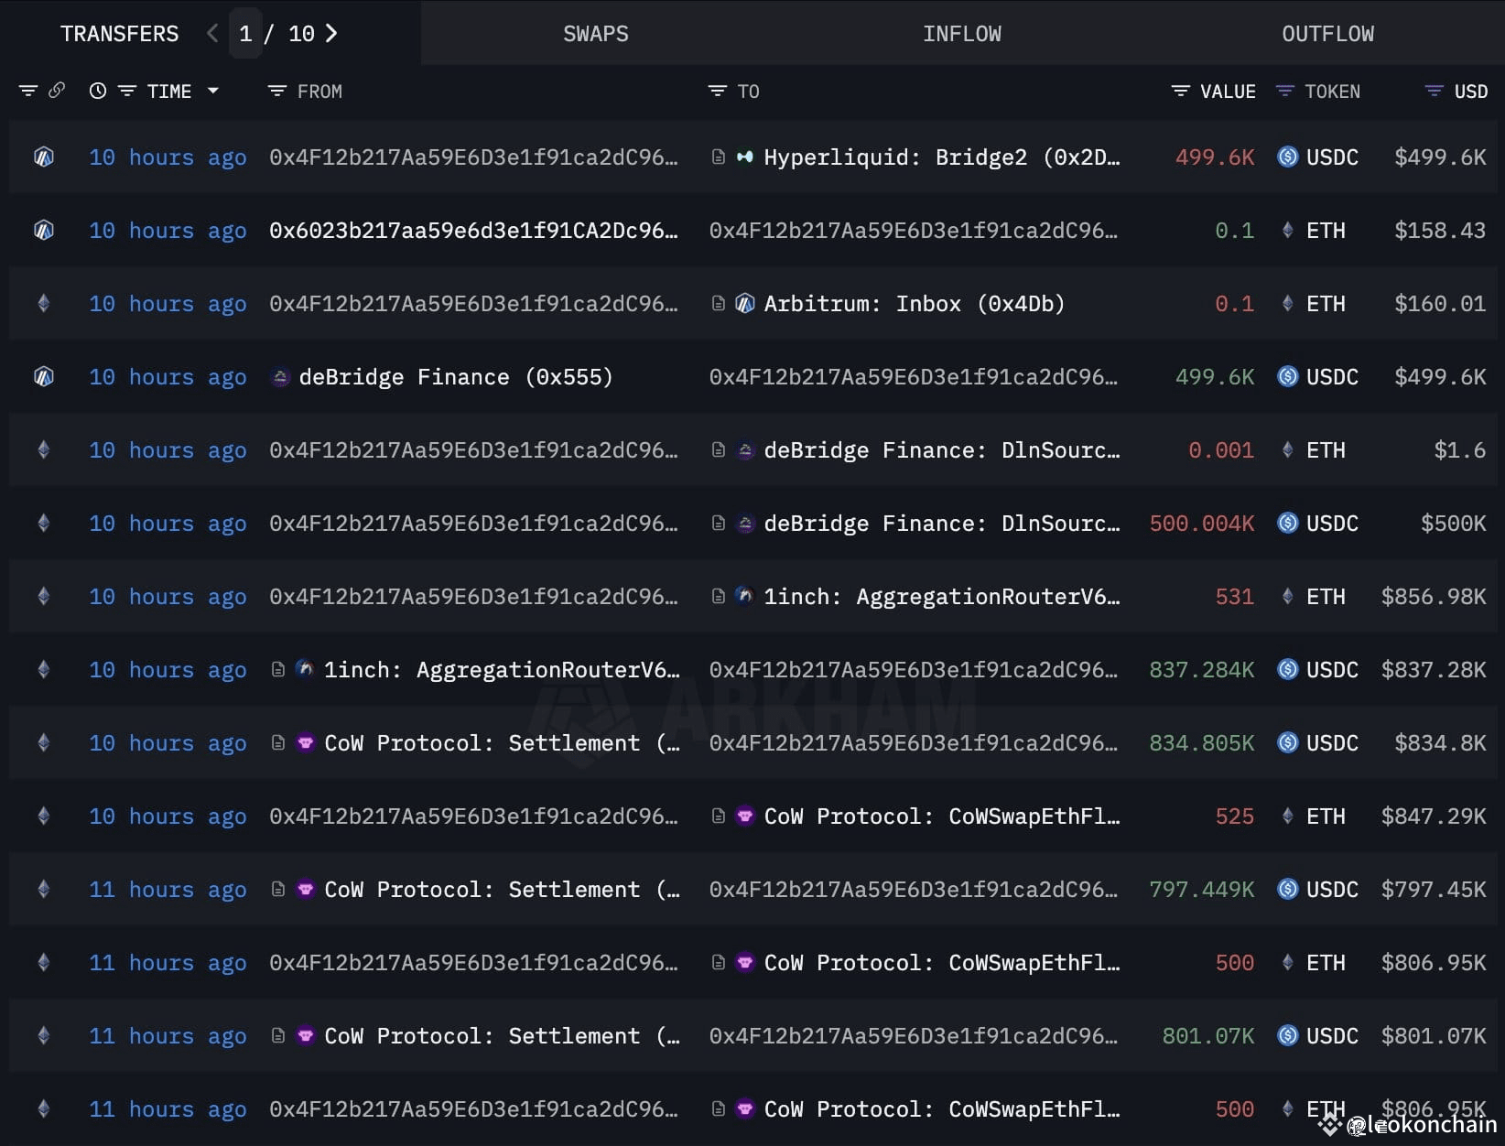Click deBridge logo beside deBridge Finance (0x555)

[x=281, y=376]
